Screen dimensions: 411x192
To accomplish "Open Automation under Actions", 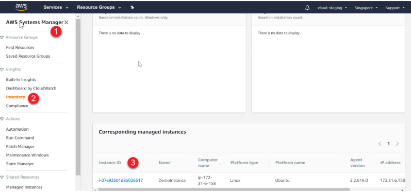I will coord(18,129).
